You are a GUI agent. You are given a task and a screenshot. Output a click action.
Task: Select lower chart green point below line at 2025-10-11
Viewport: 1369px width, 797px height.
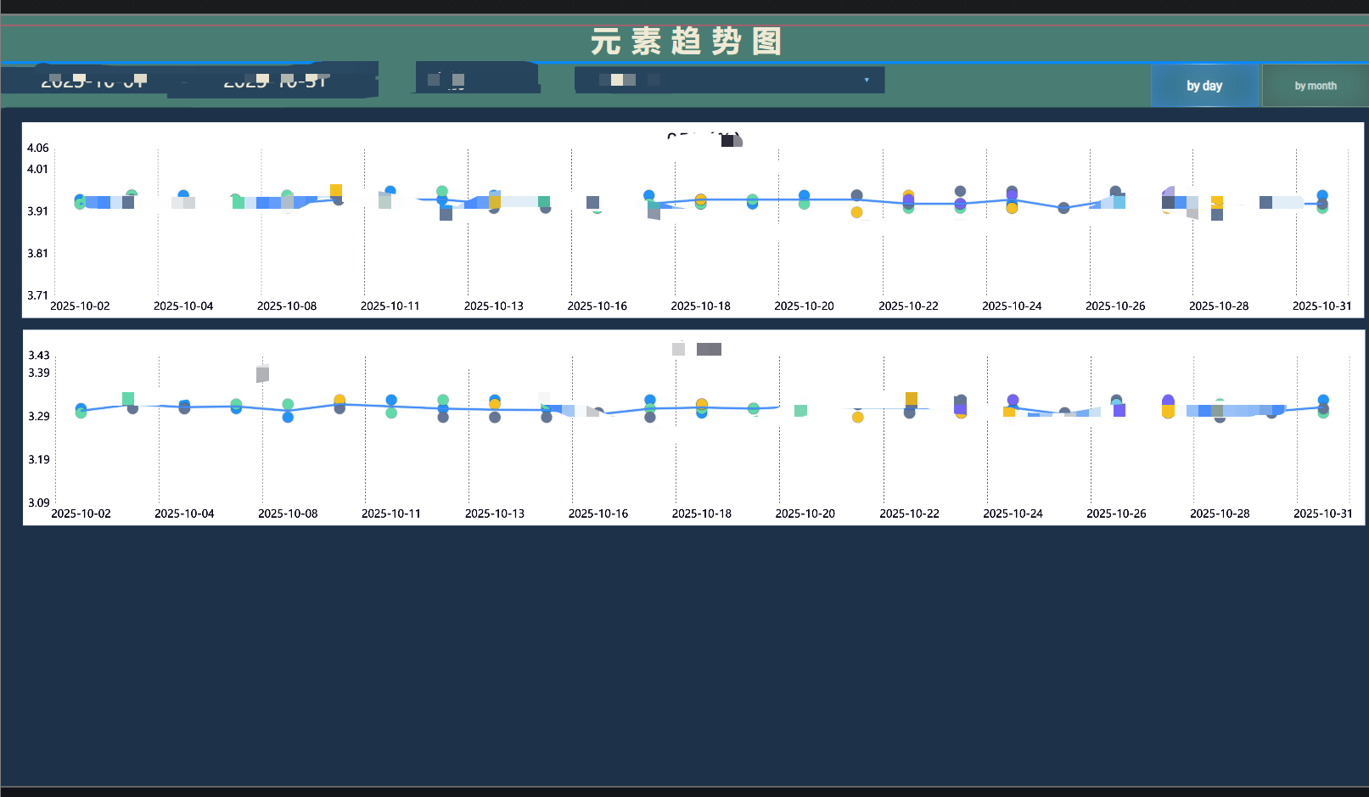(391, 413)
